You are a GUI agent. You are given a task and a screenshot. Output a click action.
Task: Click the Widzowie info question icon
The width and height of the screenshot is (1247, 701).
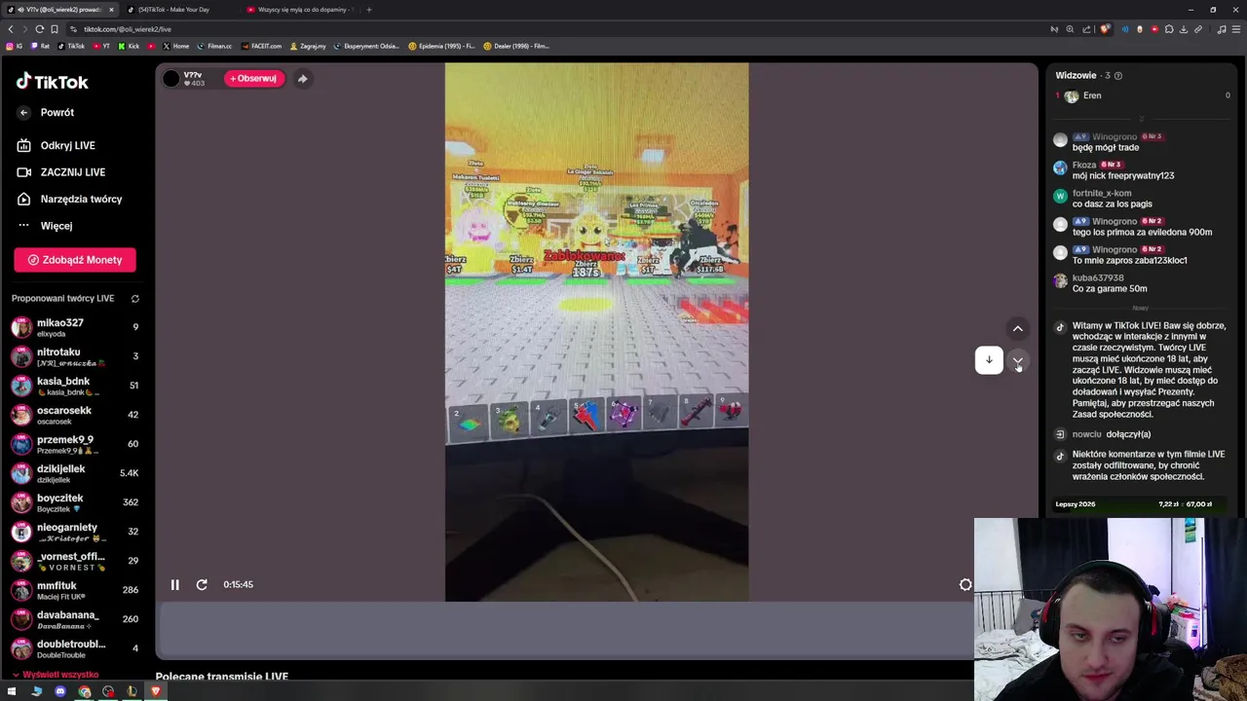(x=1117, y=76)
